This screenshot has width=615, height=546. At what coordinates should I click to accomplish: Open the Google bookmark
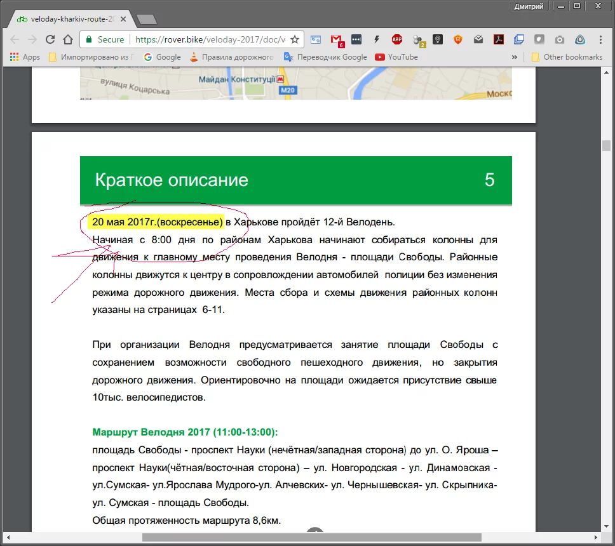point(163,57)
